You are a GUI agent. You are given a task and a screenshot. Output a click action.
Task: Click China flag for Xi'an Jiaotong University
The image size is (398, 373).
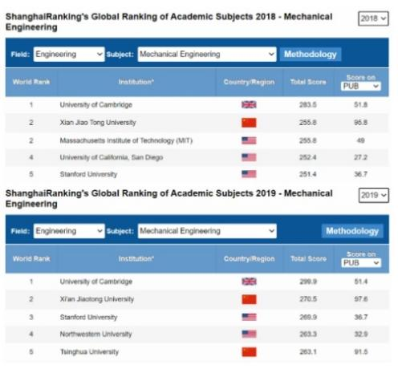(249, 299)
